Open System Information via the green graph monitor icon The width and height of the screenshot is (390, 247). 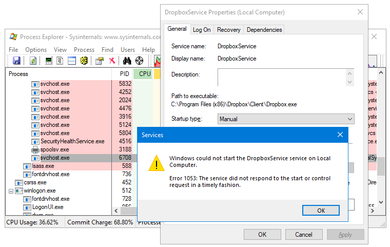(49, 61)
